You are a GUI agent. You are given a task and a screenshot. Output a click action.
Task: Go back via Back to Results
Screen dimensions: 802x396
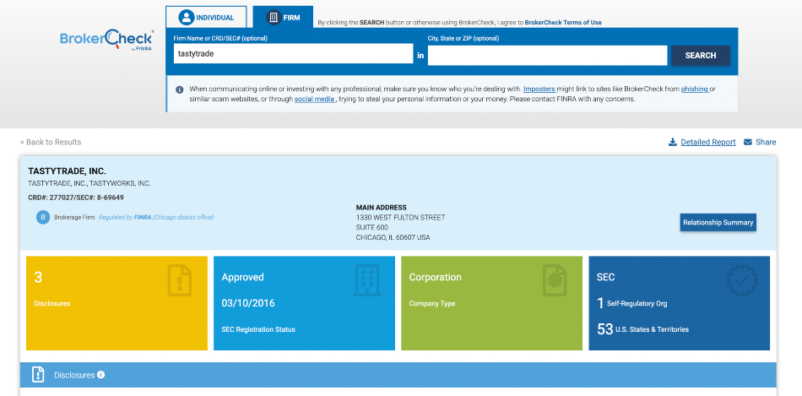(51, 142)
